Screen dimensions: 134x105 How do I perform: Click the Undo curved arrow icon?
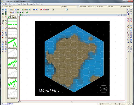(x=3, y=28)
